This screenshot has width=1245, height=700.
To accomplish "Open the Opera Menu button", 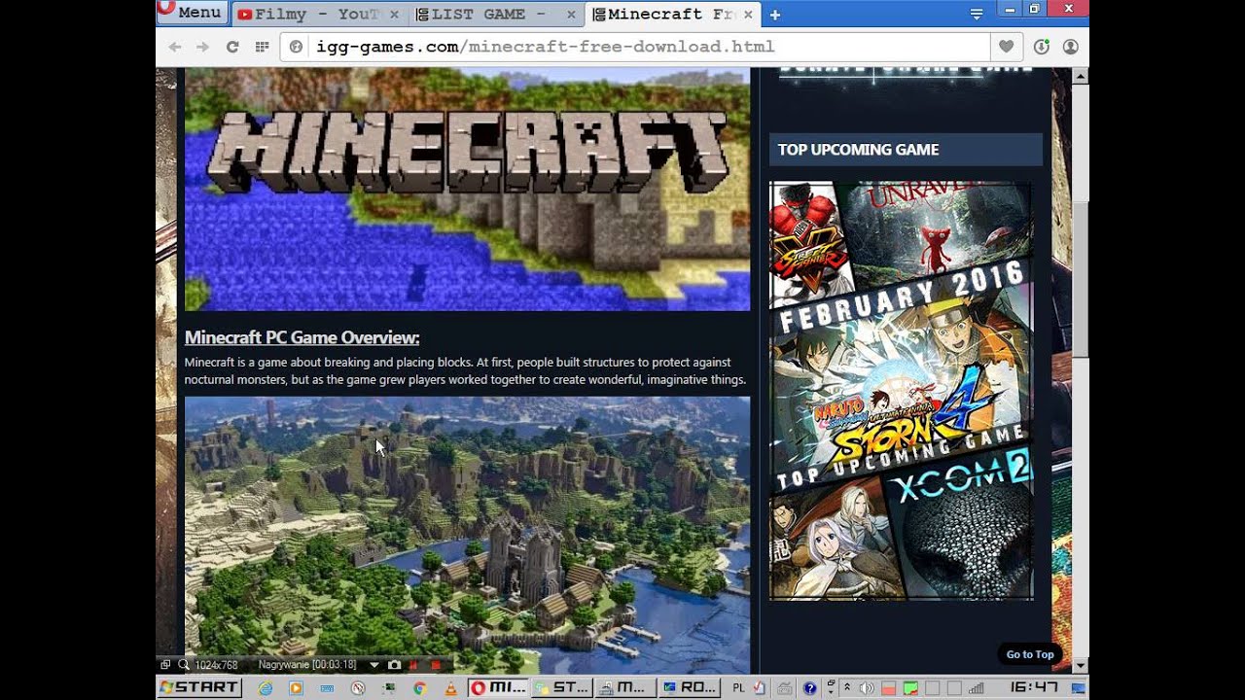I will [x=193, y=13].
